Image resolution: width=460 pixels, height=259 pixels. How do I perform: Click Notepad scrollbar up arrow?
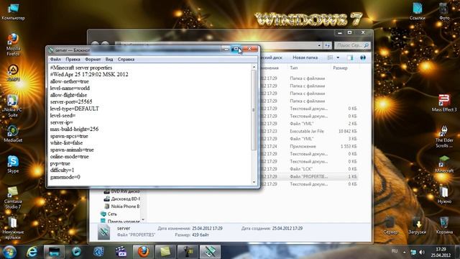click(x=254, y=67)
